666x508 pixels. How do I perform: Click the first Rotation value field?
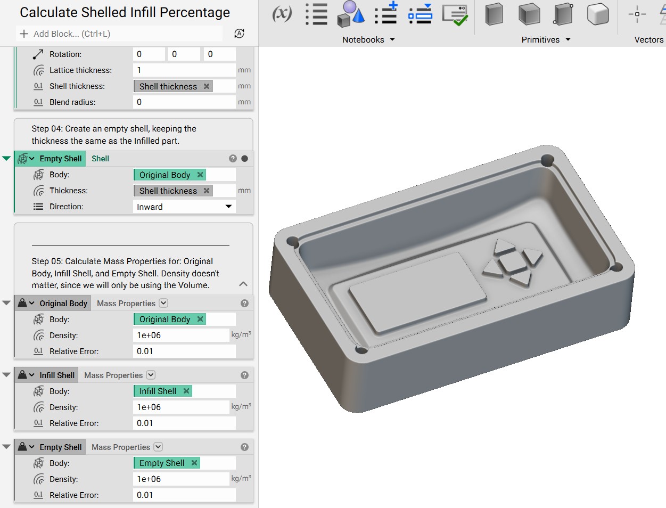[149, 54]
